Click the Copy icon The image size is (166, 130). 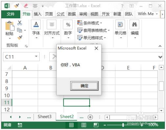(19, 30)
